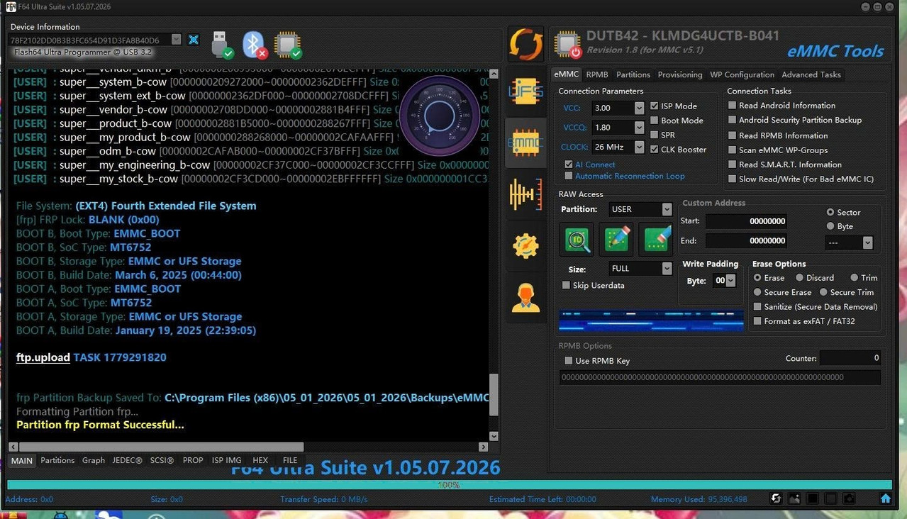Check Read S.M.A.R.T. Information
The height and width of the screenshot is (519, 907).
[733, 164]
